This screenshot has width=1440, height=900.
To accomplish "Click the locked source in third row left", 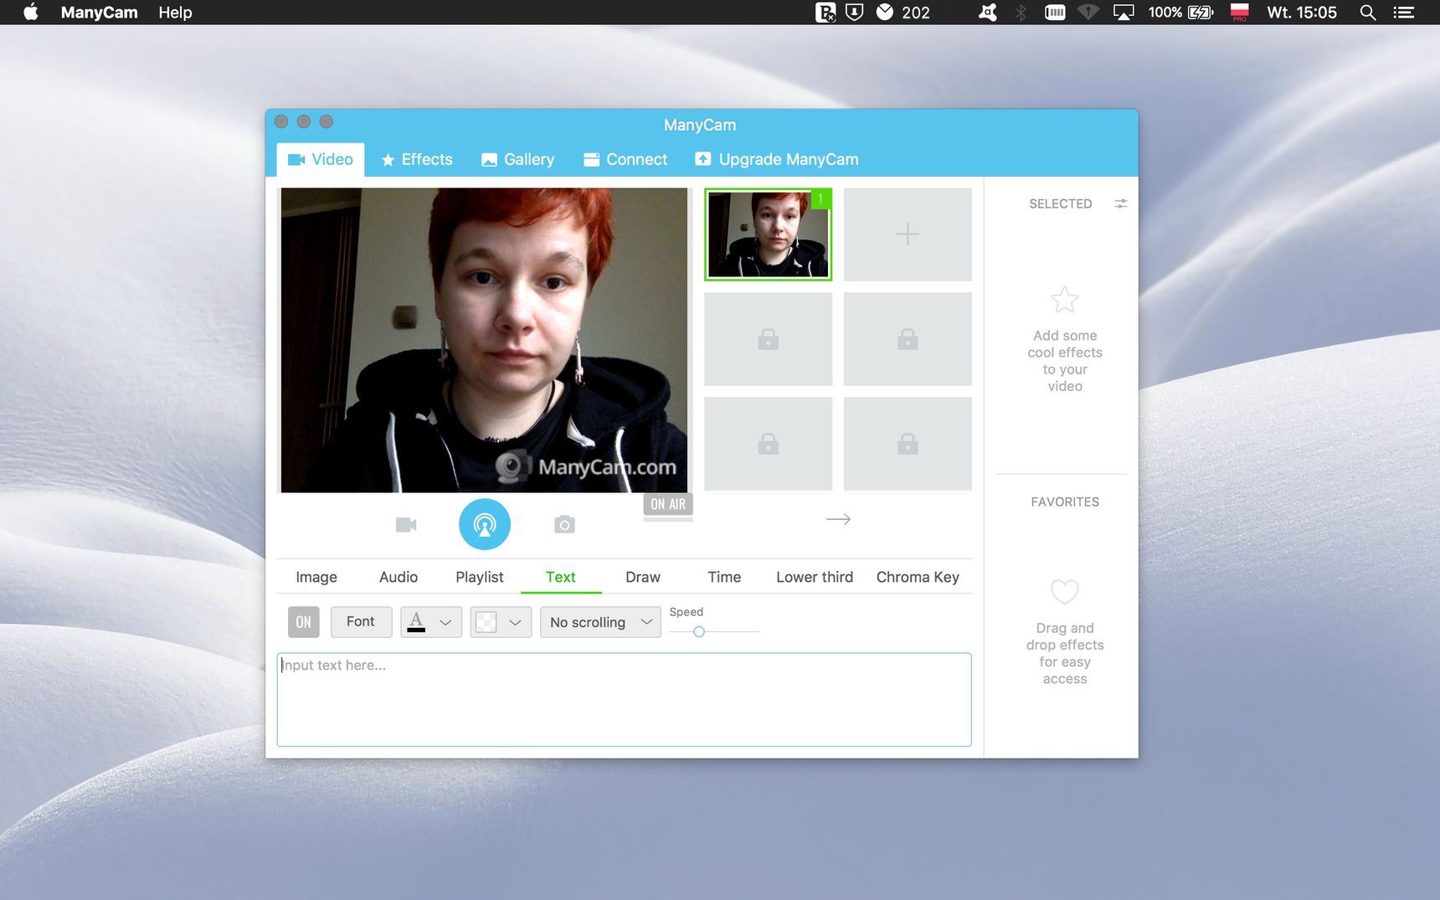I will pos(769,444).
